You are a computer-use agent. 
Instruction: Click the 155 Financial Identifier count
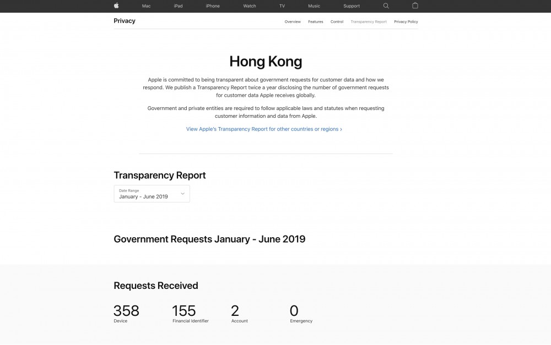pos(184,310)
